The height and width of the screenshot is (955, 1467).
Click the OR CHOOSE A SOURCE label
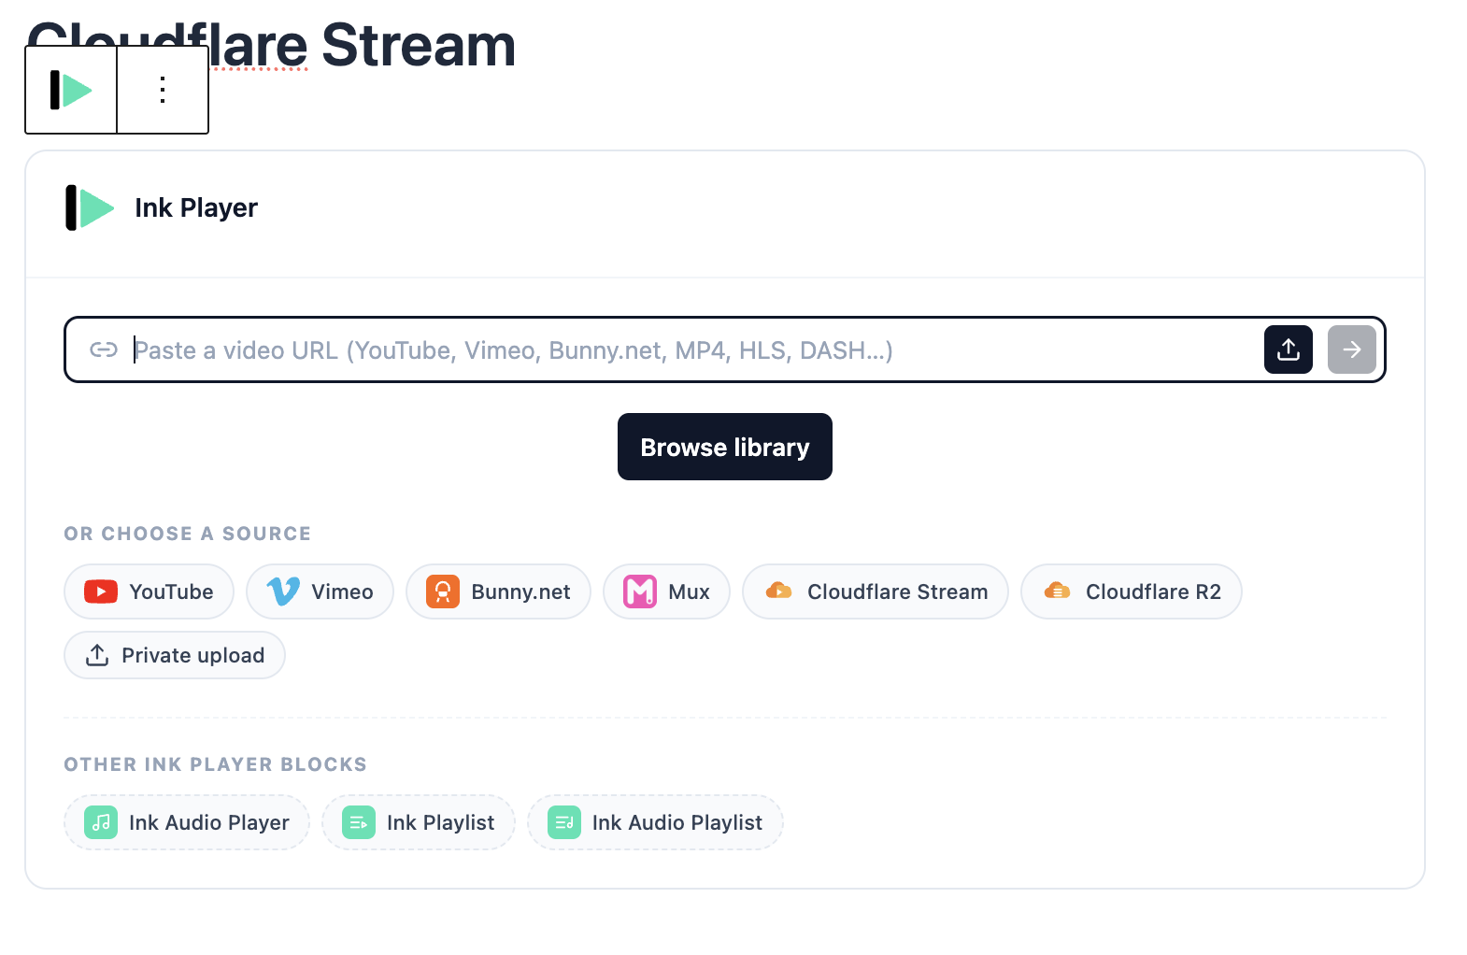click(x=188, y=534)
